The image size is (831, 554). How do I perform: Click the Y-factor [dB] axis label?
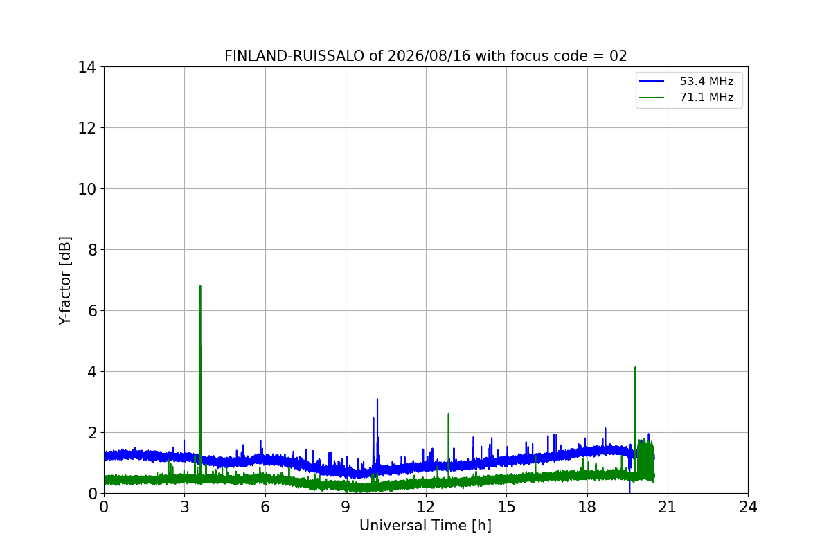pos(65,280)
